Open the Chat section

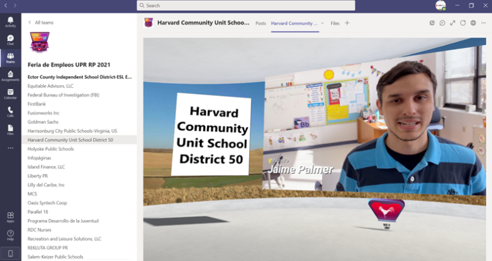(10, 40)
